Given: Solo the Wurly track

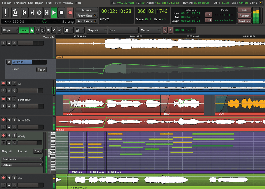Looking at the screenshot, I should 14,136.
